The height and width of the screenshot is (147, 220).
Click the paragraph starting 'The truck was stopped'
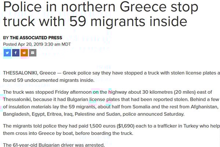point(111,103)
